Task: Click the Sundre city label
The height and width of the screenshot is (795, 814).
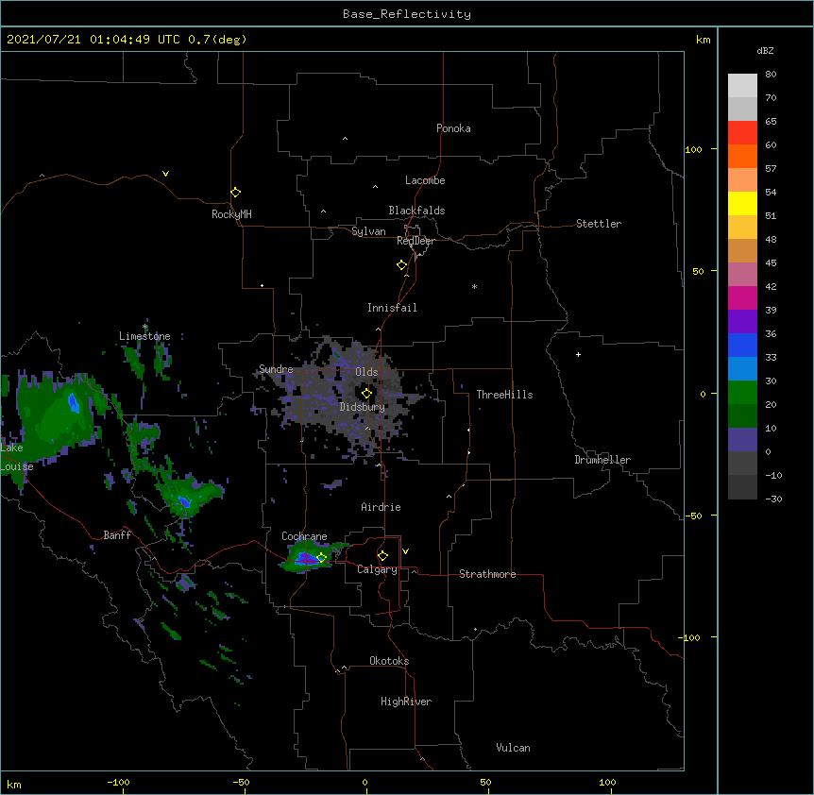Action: (x=276, y=369)
